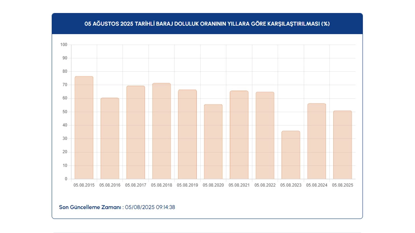Click the y-axis value 100
Image resolution: width=415 pixels, height=233 pixels.
click(64, 45)
